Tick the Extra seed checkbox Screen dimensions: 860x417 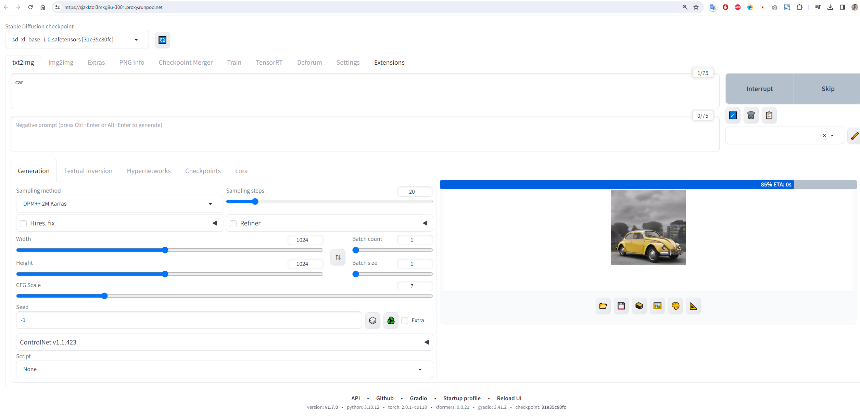tap(405, 321)
